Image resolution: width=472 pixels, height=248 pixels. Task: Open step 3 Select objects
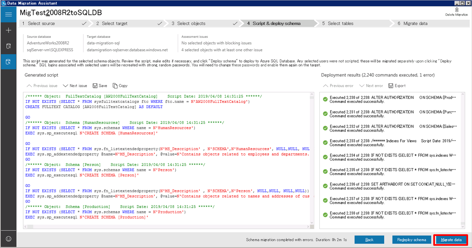tap(205, 24)
